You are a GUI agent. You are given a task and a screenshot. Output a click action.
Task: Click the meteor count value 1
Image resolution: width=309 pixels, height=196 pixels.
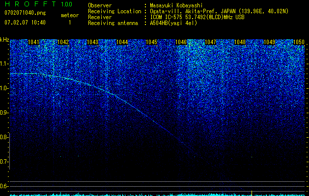(70, 23)
